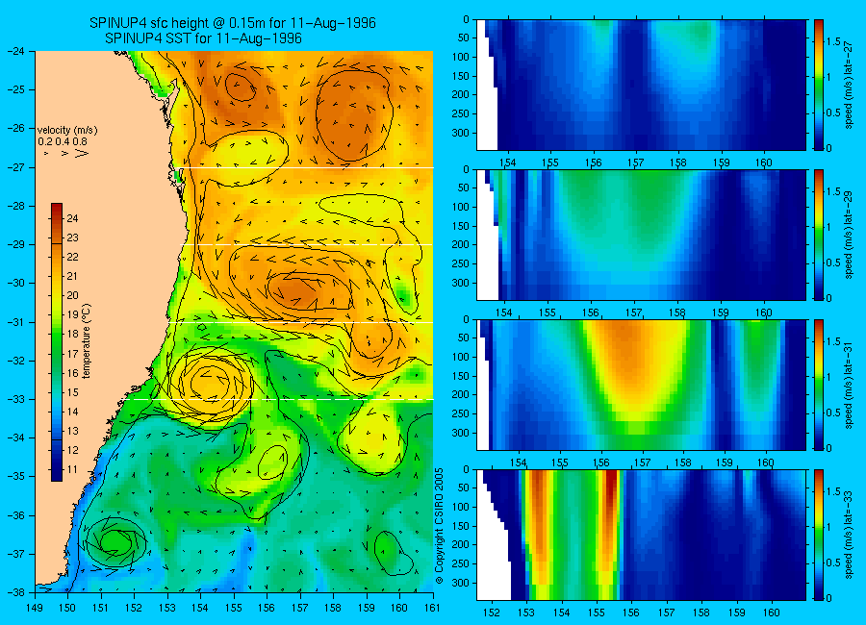866x625 pixels.
Task: Click the rotated label "speed (m/s) lat=-33"
Action: (x=849, y=536)
